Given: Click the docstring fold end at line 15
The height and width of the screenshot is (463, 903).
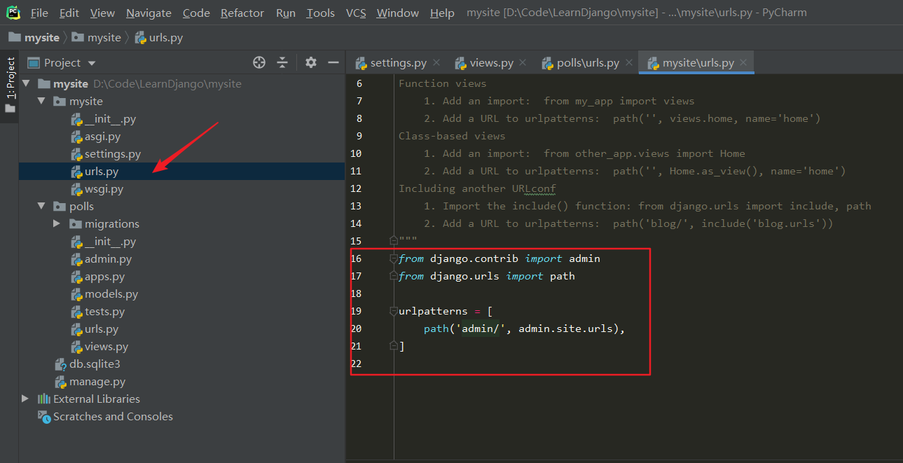Looking at the screenshot, I should (x=394, y=241).
